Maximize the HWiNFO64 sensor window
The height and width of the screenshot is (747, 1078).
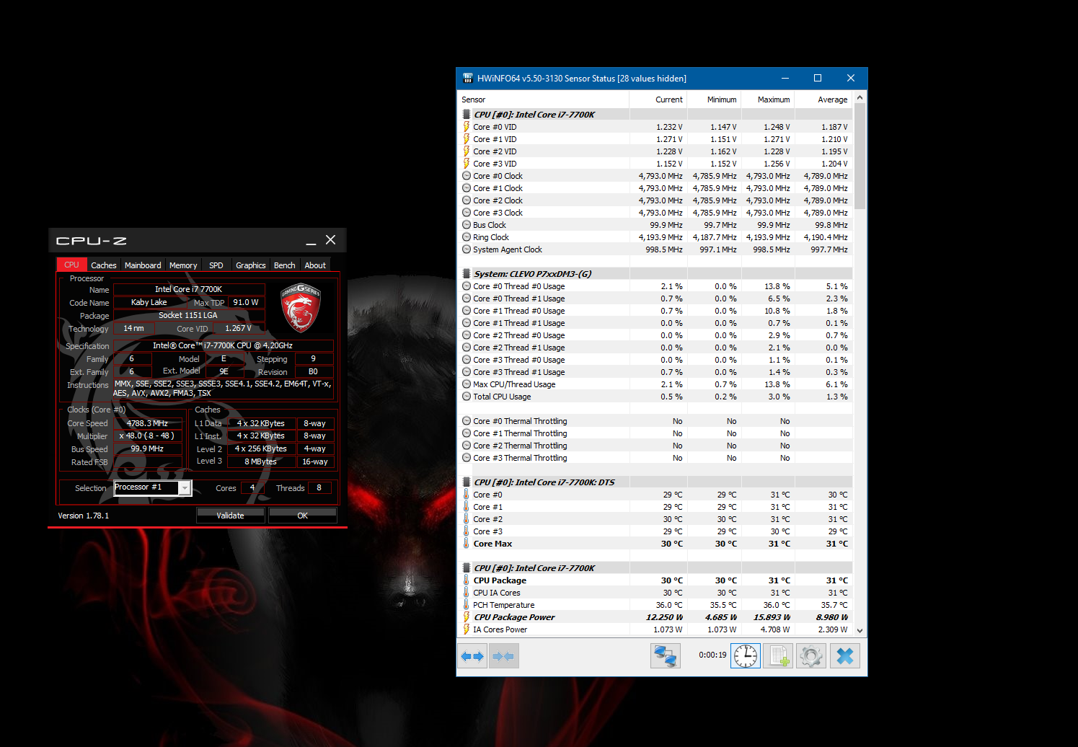click(x=818, y=78)
